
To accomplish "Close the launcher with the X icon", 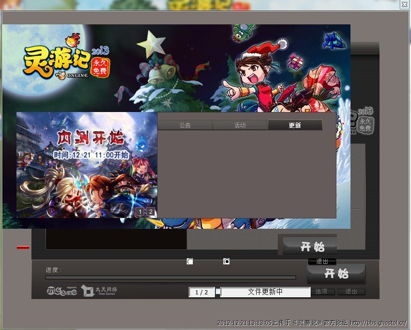I will coord(404,5).
